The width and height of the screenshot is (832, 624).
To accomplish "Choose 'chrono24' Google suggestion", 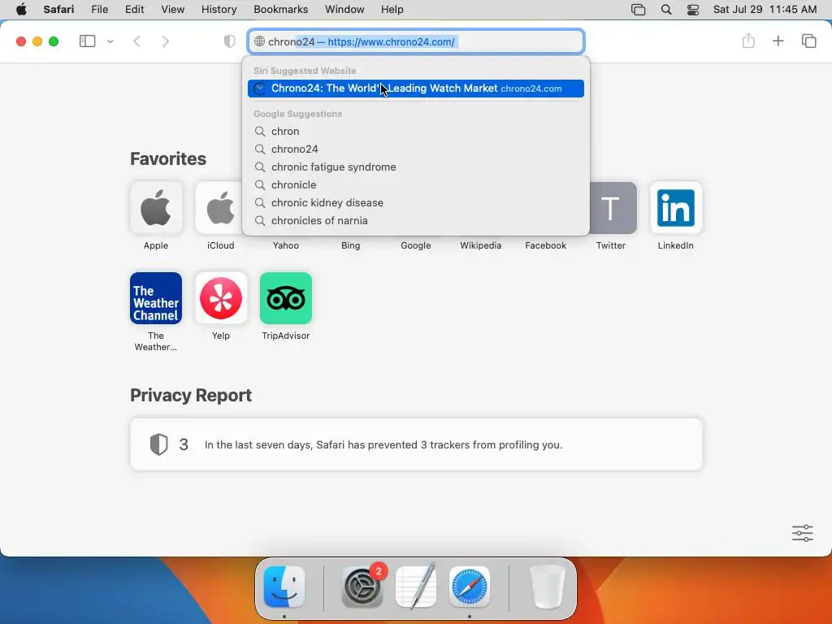I will tap(416, 149).
